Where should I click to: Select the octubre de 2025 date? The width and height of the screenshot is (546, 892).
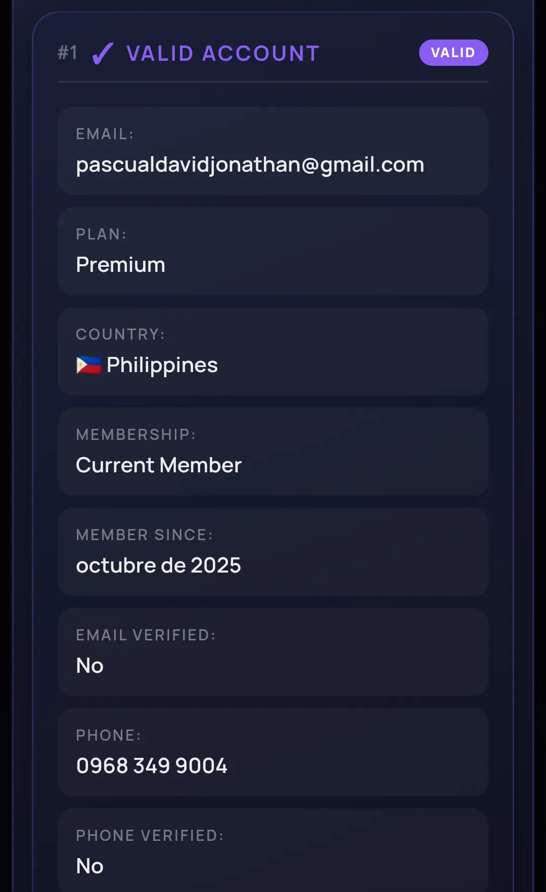tap(159, 565)
